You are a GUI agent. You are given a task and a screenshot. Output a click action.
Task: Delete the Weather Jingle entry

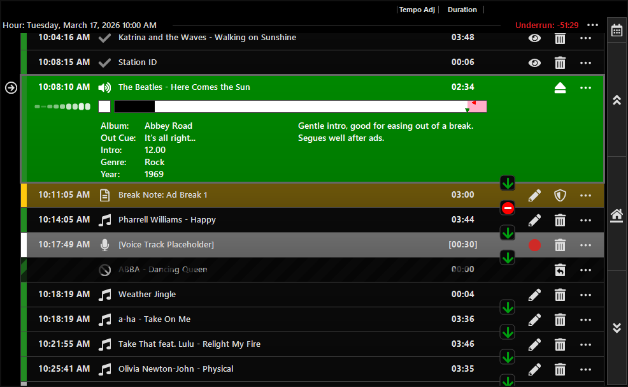point(560,295)
